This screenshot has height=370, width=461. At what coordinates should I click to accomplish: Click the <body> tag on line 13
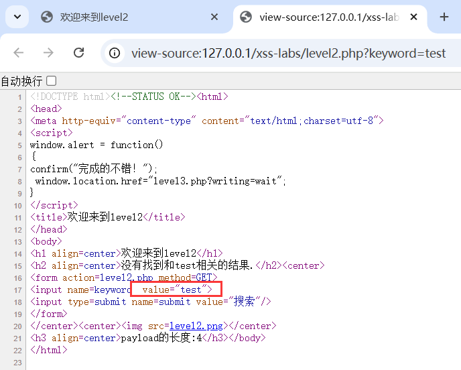pos(46,241)
